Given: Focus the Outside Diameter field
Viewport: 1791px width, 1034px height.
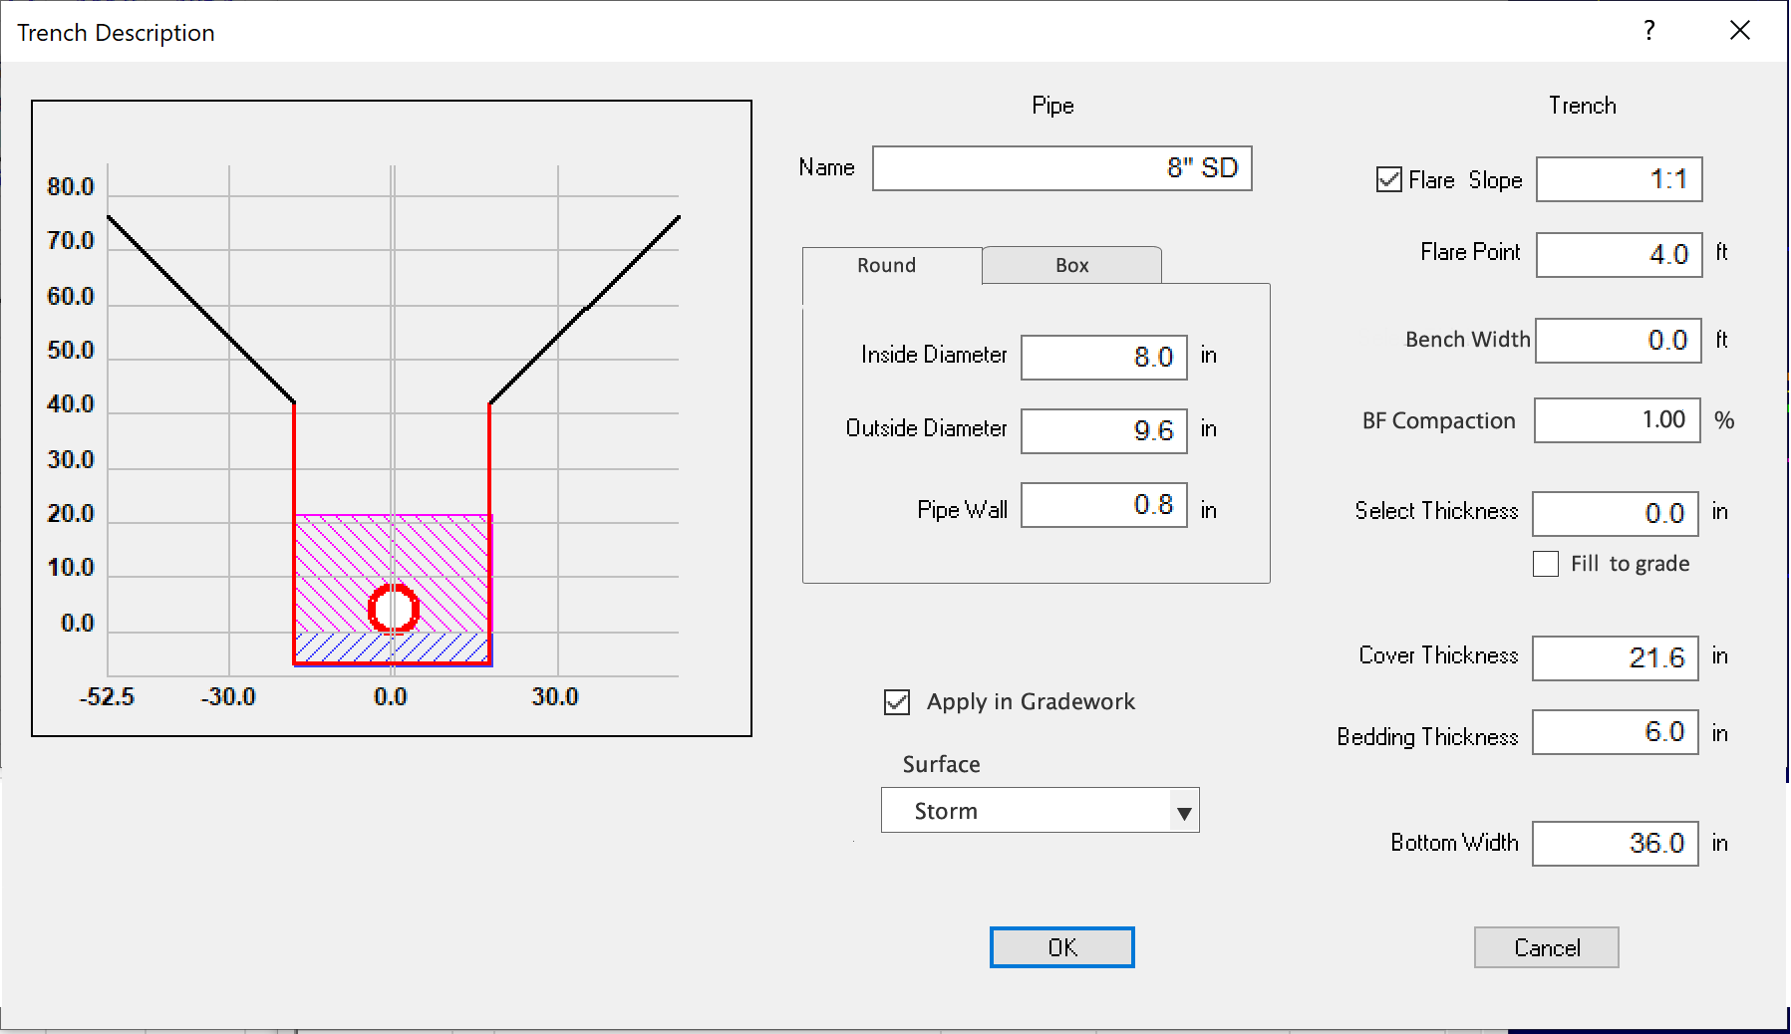Looking at the screenshot, I should click(1103, 430).
